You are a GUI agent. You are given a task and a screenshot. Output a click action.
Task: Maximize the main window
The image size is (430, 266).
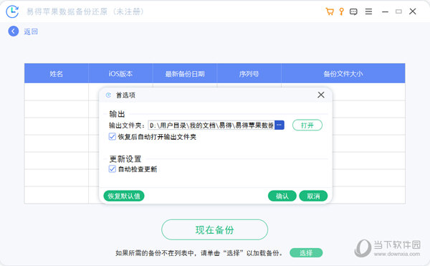click(398, 11)
